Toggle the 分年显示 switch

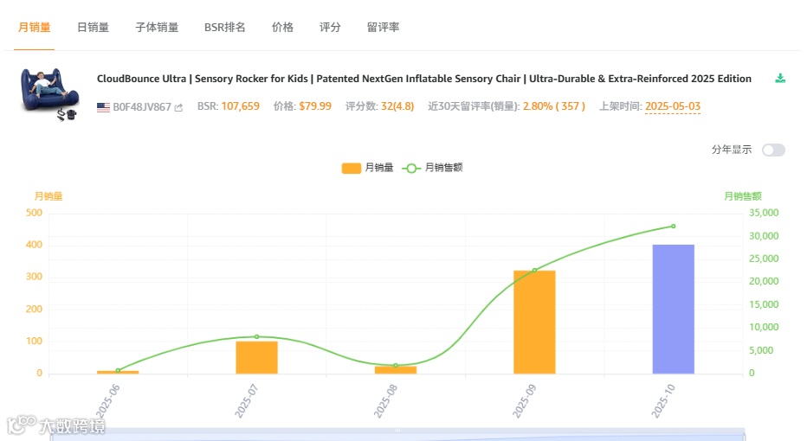pyautogui.click(x=773, y=150)
